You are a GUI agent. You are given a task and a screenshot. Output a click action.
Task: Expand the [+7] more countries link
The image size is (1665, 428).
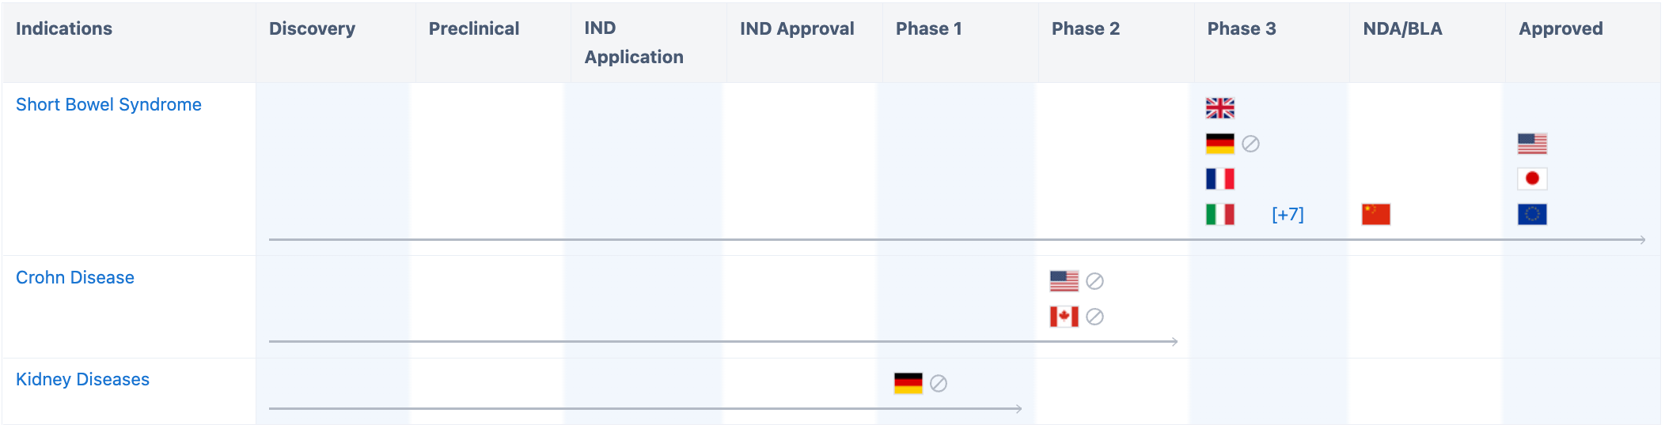tap(1288, 215)
